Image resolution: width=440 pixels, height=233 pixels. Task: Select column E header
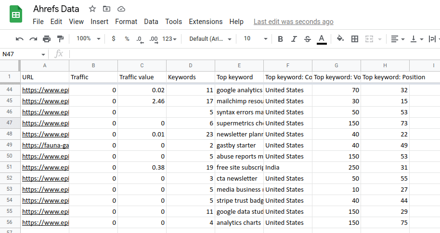(239, 65)
